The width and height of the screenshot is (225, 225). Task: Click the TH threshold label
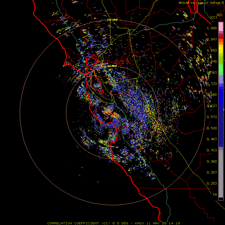[215, 195]
